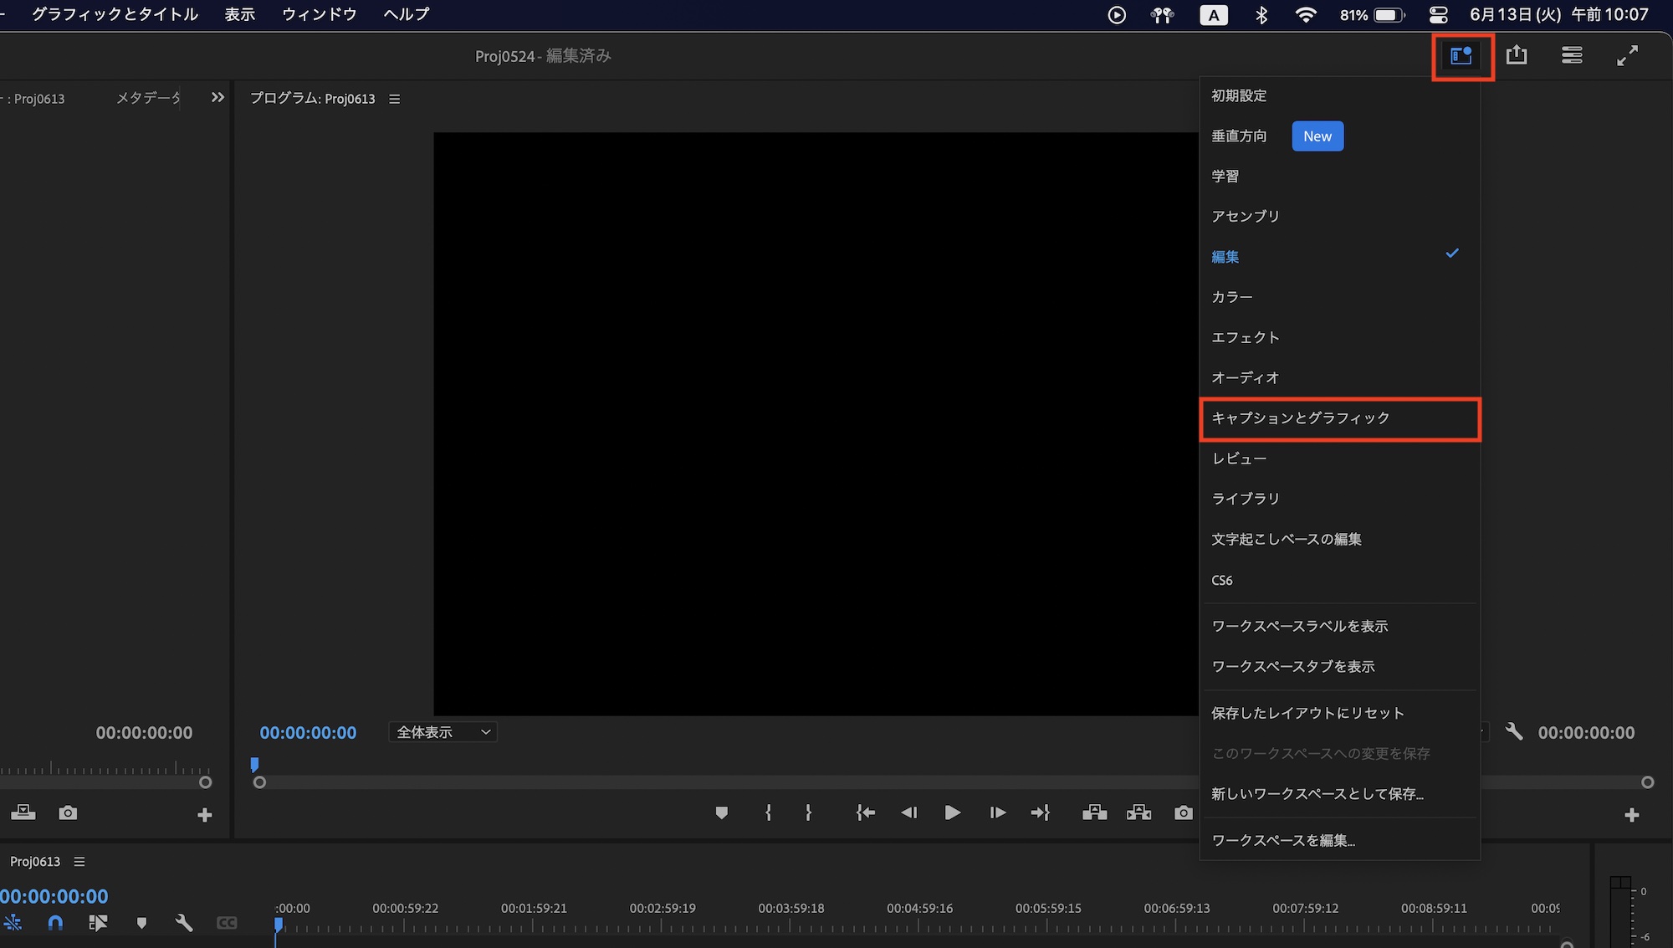
Task: Open the 全体表示 zoom level dropdown
Action: click(443, 732)
